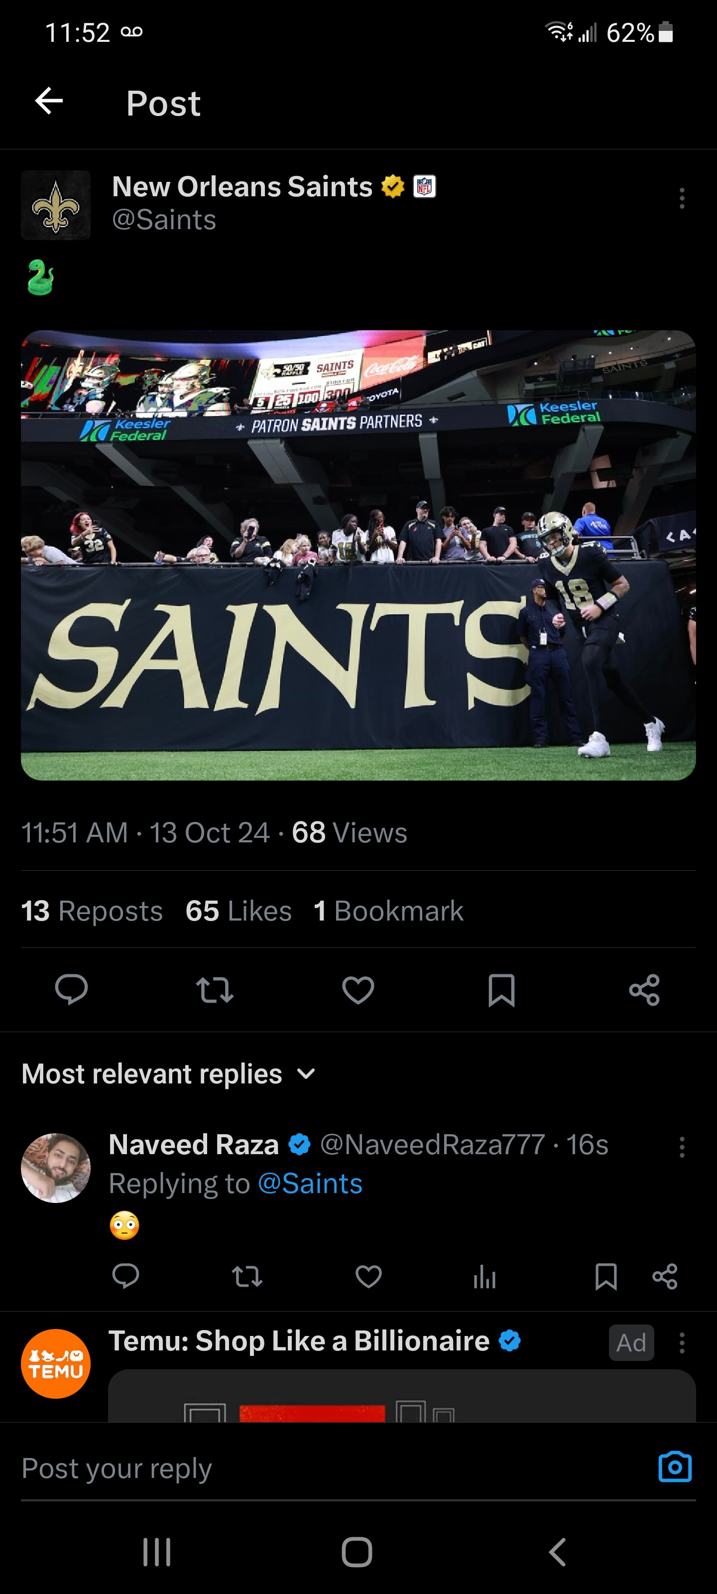
Task: Reply to the Saints post
Action: 71,989
